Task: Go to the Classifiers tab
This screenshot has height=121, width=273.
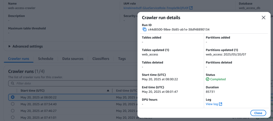Action: click(x=101, y=59)
